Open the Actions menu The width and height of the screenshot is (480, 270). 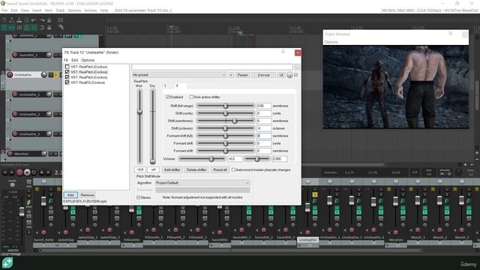(x=90, y=10)
